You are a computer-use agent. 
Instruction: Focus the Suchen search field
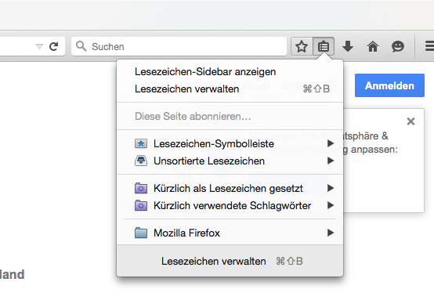pyautogui.click(x=179, y=46)
